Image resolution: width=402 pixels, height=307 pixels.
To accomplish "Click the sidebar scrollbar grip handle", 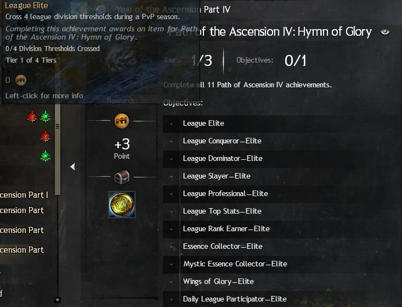I will [58, 126].
